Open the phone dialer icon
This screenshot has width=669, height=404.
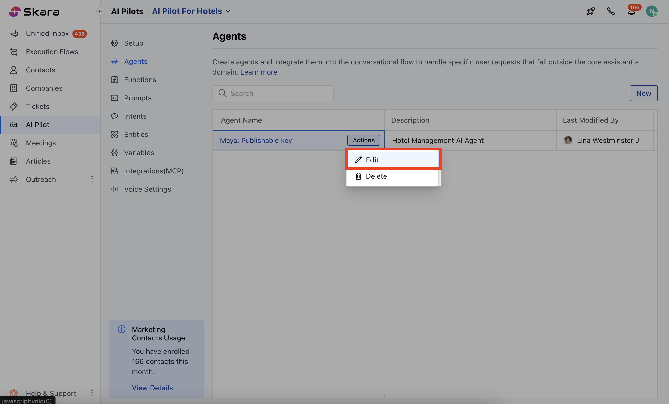click(611, 11)
